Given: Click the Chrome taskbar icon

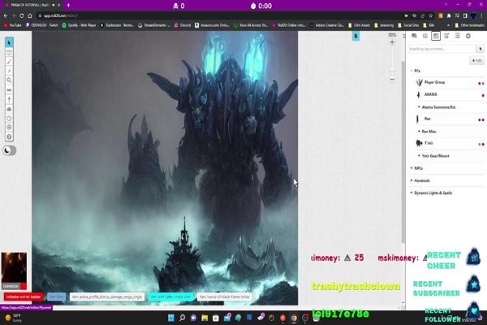Looking at the screenshot, I should 294,318.
